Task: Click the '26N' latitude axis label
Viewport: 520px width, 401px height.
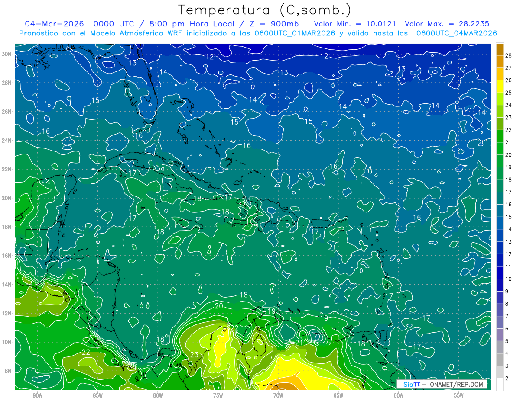Action: point(6,112)
